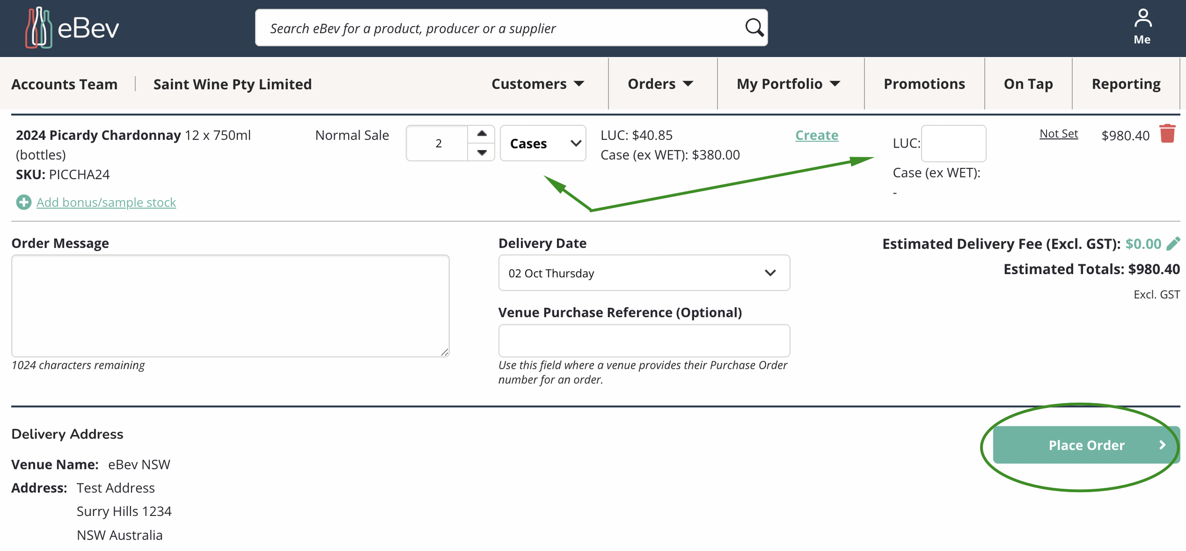Increase quantity with up stepper arrow
This screenshot has height=551, width=1186.
(x=482, y=134)
